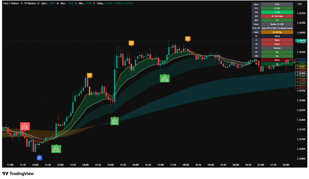
Task: Click the Auto TP1 / SL Recent Swing cell
Action: click(277, 28)
